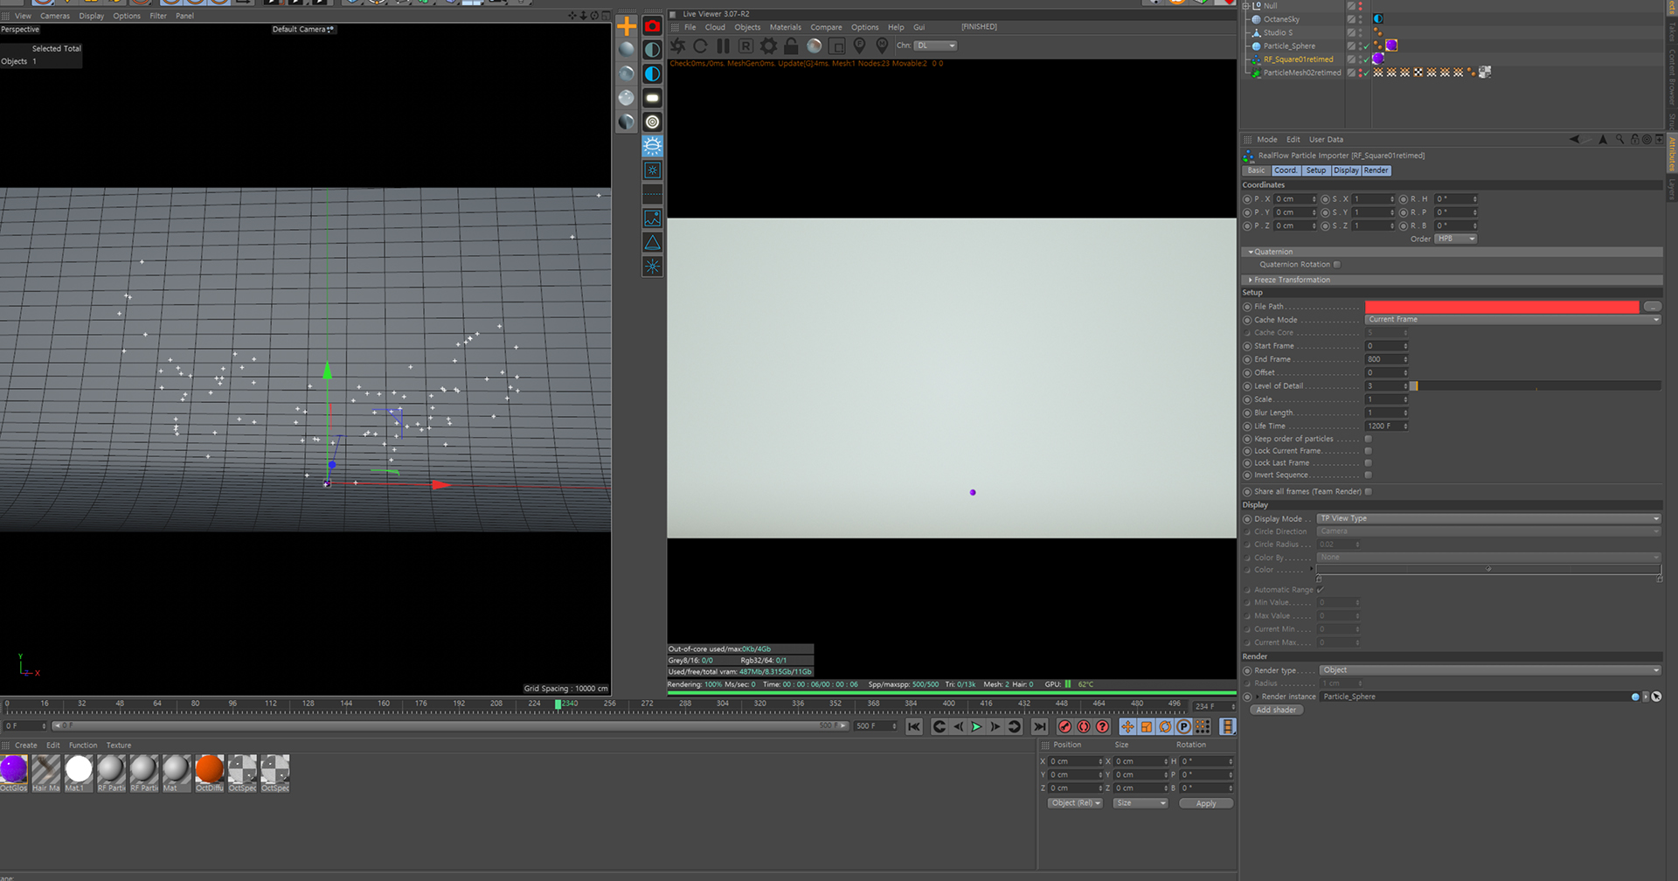Image resolution: width=1678 pixels, height=881 pixels.
Task: Open Octane settings gear icon
Action: tap(768, 45)
